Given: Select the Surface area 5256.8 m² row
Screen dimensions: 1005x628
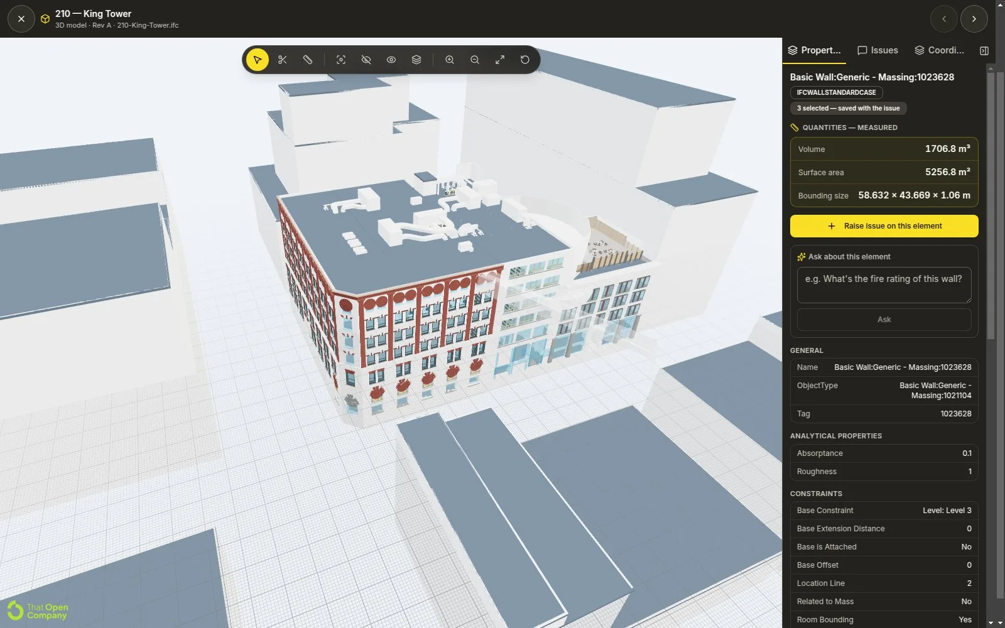Looking at the screenshot, I should point(884,172).
